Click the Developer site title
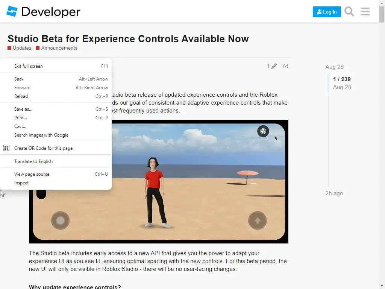Screen dimensions: 385x289 51,12
